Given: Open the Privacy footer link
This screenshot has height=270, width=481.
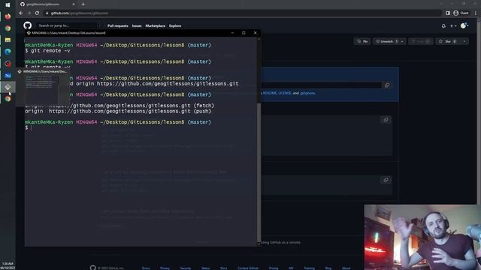Looking at the screenshot, I should 165,268.
